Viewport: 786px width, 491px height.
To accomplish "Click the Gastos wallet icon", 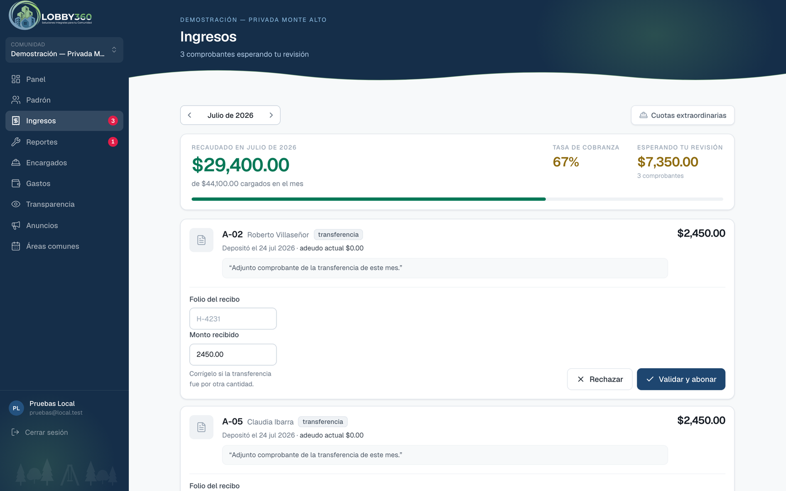I will (x=16, y=184).
